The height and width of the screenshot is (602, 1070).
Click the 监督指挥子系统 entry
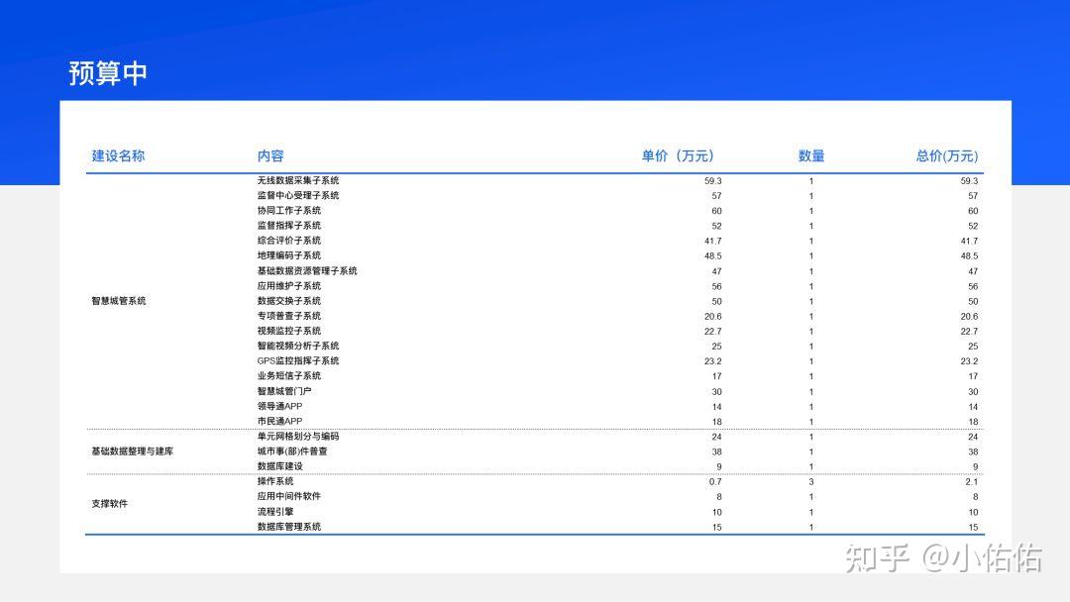point(288,226)
